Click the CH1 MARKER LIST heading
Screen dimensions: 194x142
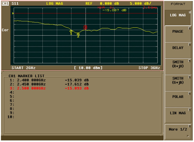[x=26, y=76]
